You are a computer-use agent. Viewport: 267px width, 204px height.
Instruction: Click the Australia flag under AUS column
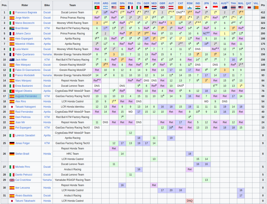click(x=225, y=7)
